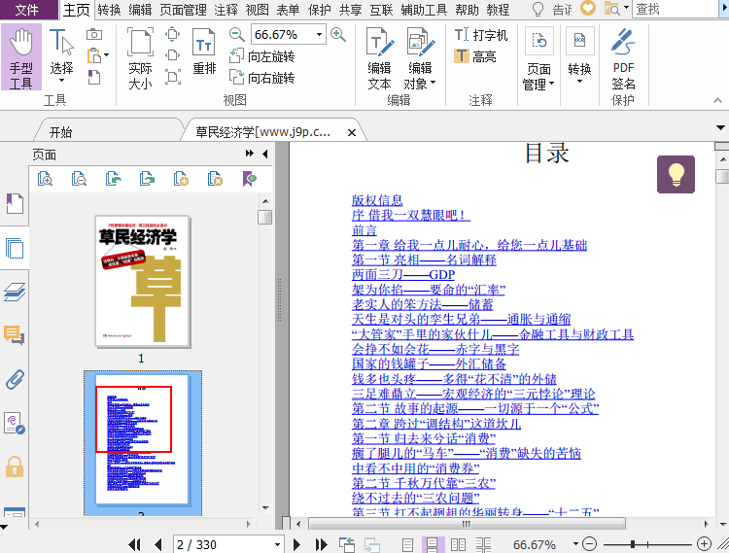Viewport: 729px width, 553px height.
Task: Open Page Management dropdown
Action: (x=538, y=58)
